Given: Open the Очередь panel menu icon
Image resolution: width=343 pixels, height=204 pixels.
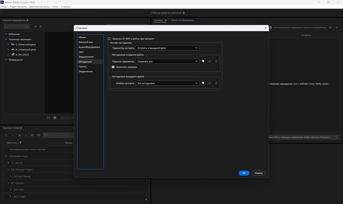Looking at the screenshot, I should (x=165, y=20).
